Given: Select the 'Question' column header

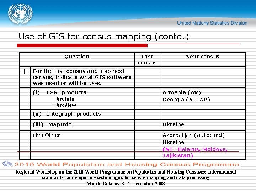Looking at the screenshot, I should click(77, 57).
